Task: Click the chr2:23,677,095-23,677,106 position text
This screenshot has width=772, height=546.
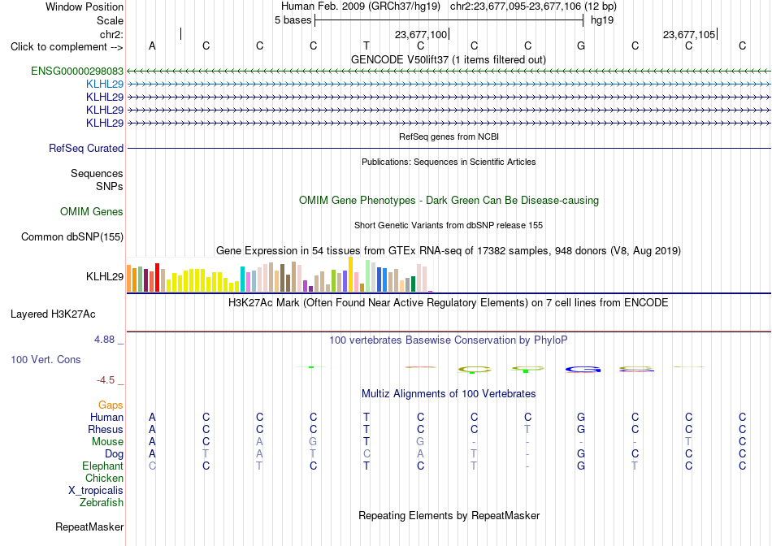Action: coord(533,6)
